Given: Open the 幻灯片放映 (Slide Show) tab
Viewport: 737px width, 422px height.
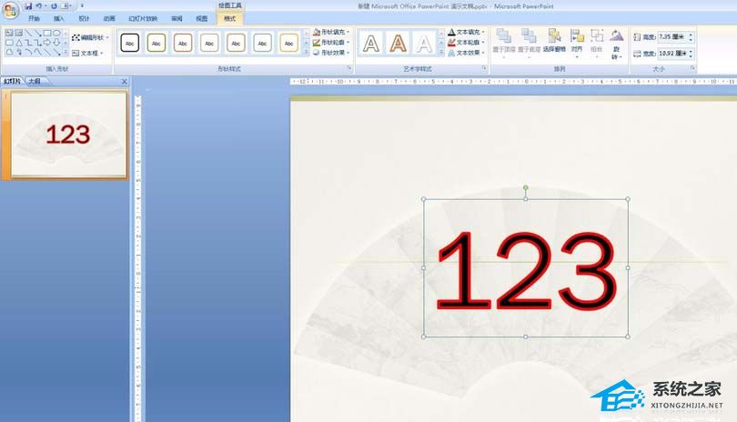Looking at the screenshot, I should pos(143,19).
